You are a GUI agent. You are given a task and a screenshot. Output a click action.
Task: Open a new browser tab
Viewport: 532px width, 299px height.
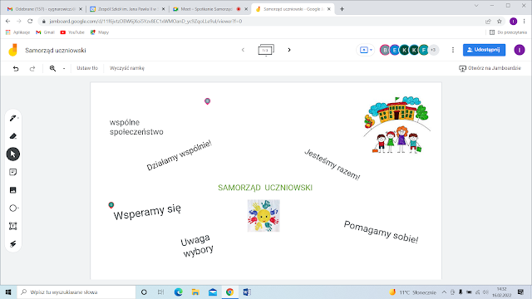tap(342, 9)
